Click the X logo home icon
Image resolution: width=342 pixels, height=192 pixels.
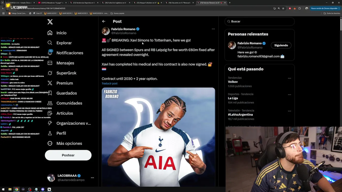(50, 22)
